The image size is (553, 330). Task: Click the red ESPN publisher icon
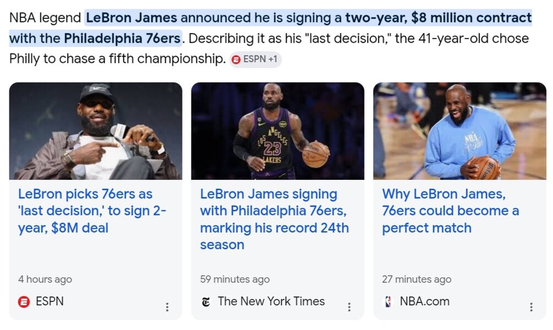coord(24,302)
